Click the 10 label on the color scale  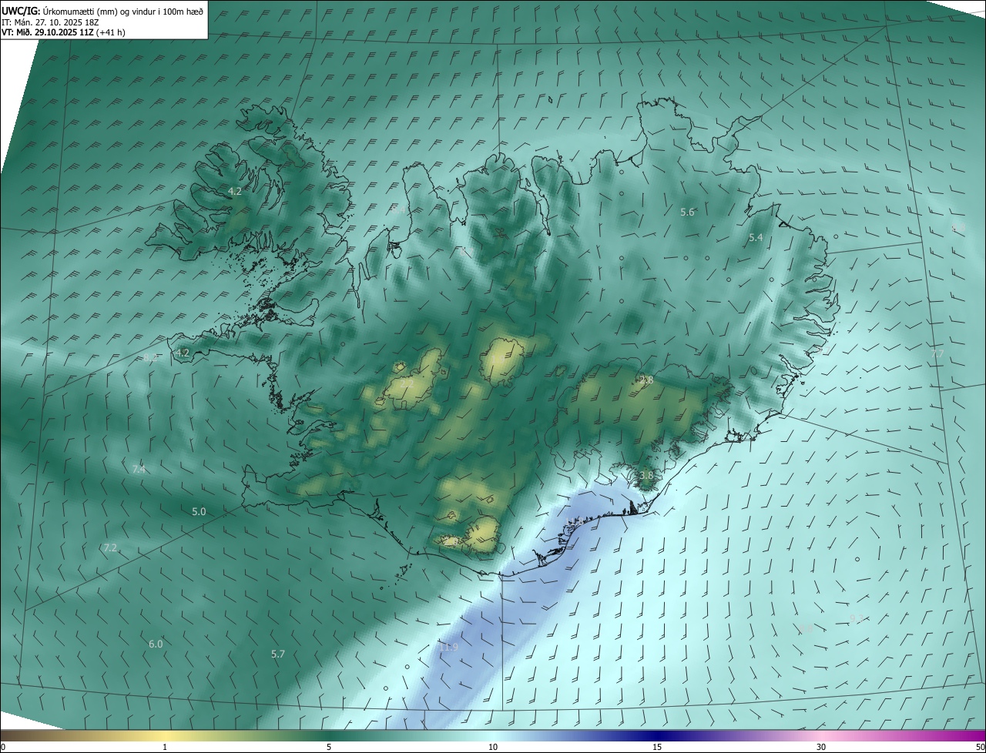click(493, 747)
